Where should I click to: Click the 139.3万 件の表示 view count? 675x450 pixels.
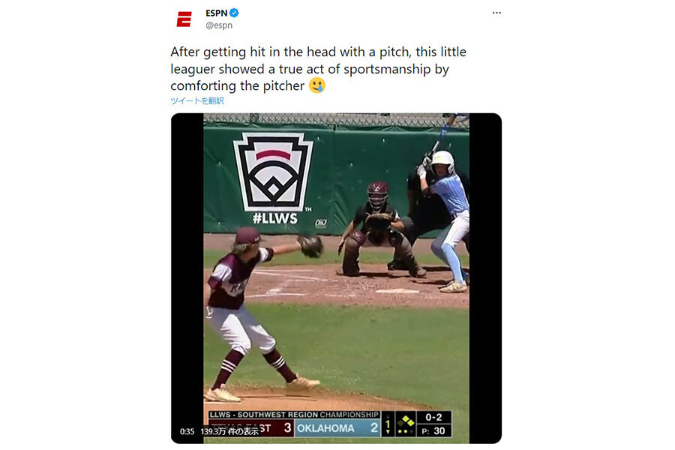[230, 431]
